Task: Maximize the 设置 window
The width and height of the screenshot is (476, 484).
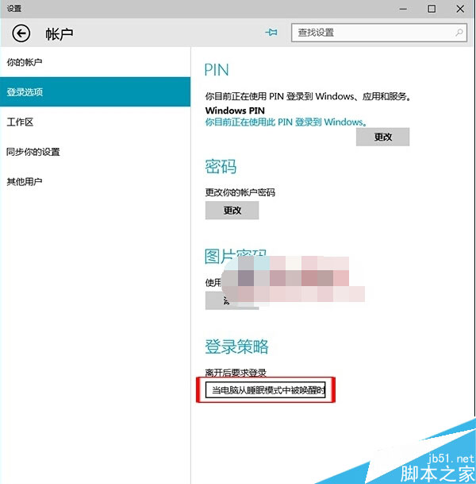Action: tap(432, 9)
